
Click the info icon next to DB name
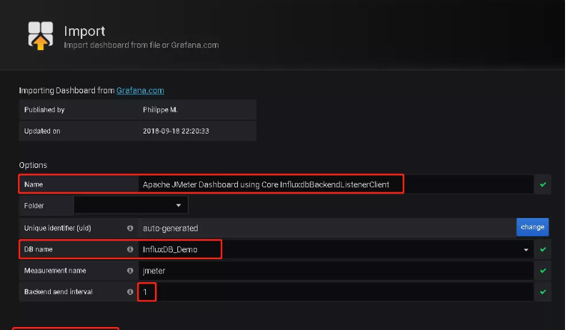130,249
